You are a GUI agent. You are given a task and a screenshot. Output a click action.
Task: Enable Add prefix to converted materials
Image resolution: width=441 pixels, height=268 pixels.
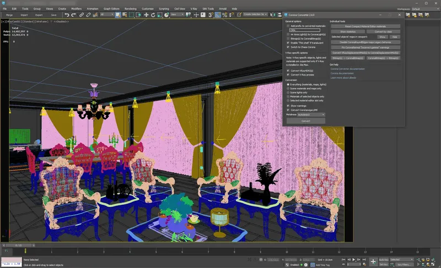coord(287,26)
